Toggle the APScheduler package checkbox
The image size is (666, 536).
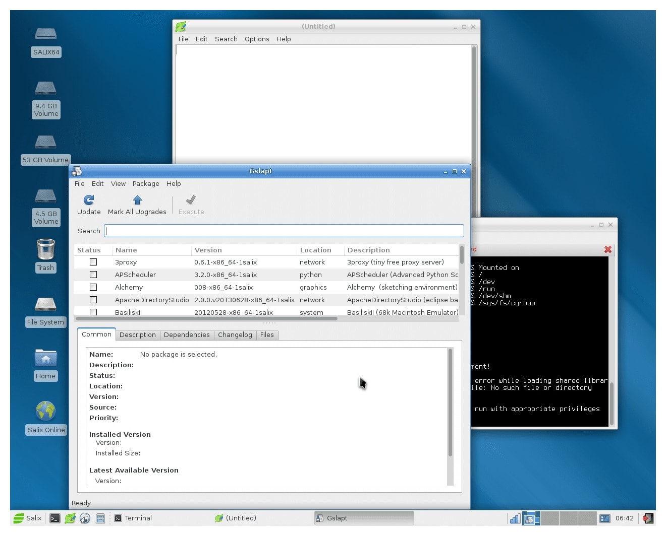[x=93, y=275]
